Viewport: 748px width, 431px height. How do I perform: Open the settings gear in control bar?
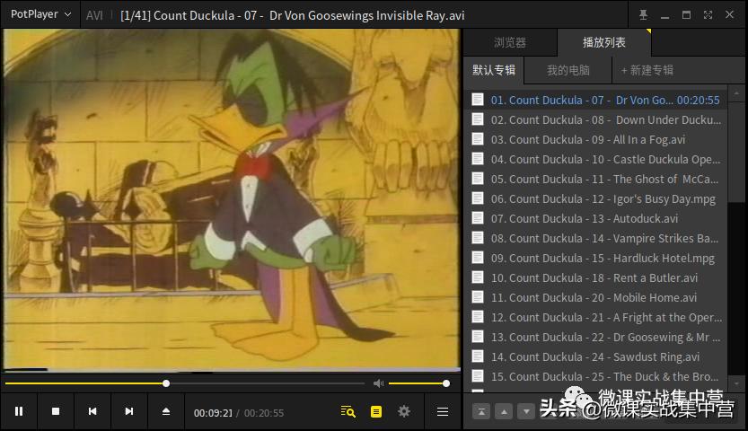click(x=404, y=411)
